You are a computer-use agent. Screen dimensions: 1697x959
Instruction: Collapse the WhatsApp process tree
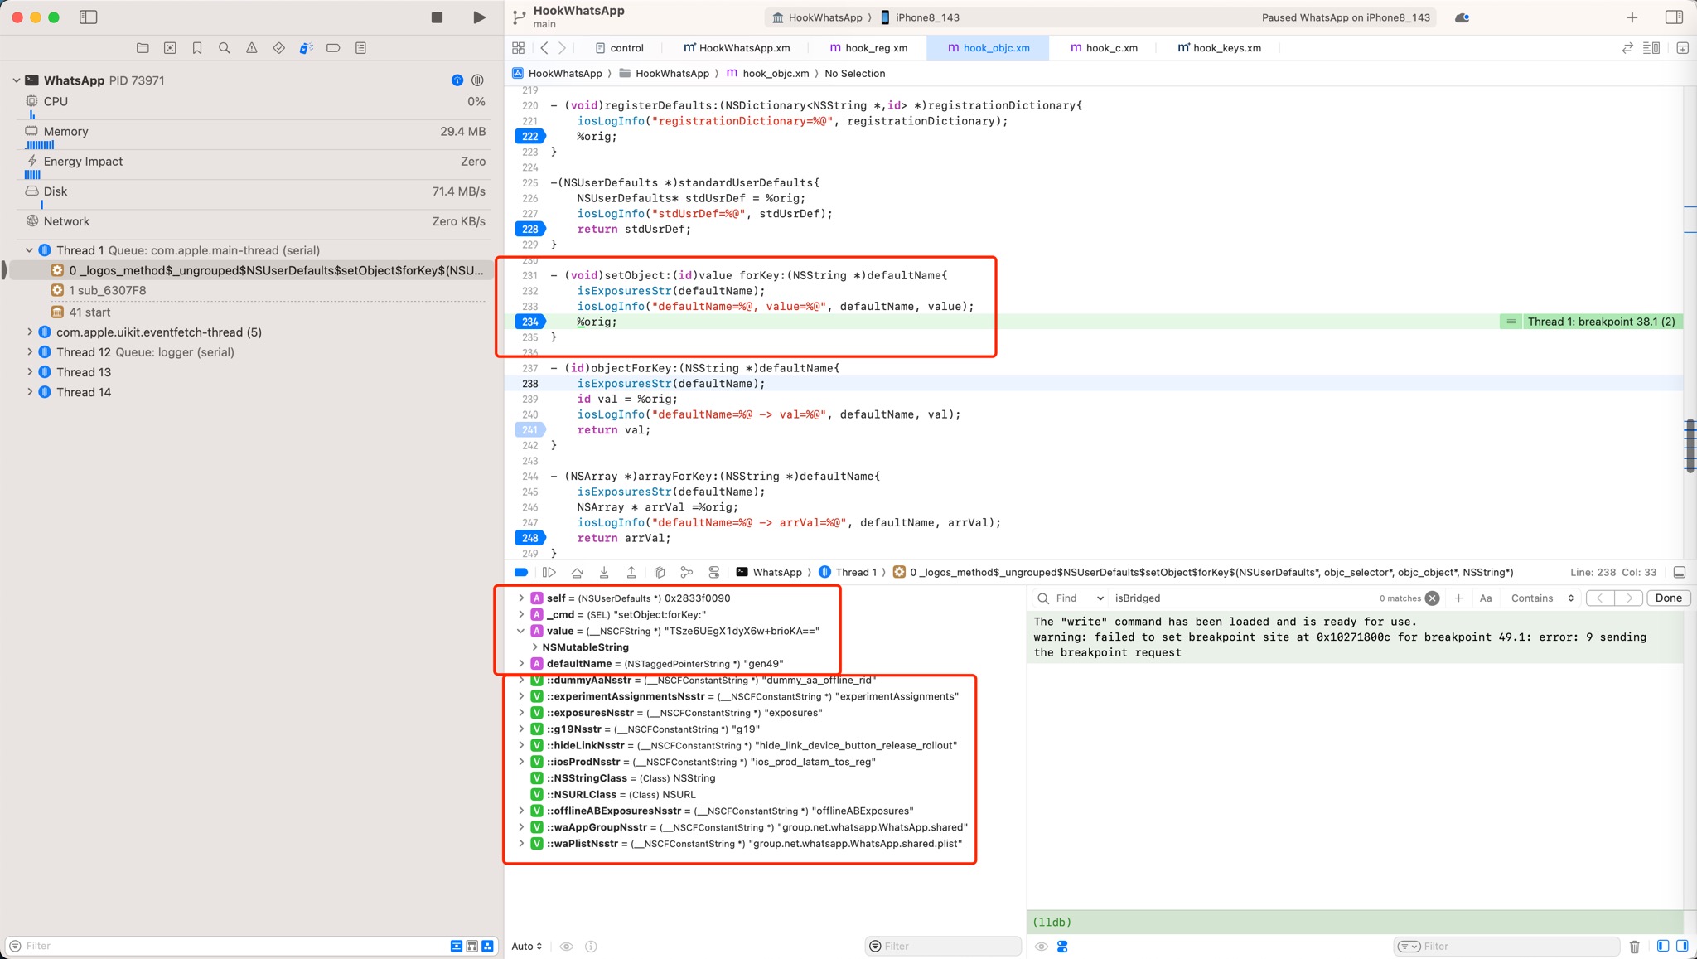click(17, 80)
